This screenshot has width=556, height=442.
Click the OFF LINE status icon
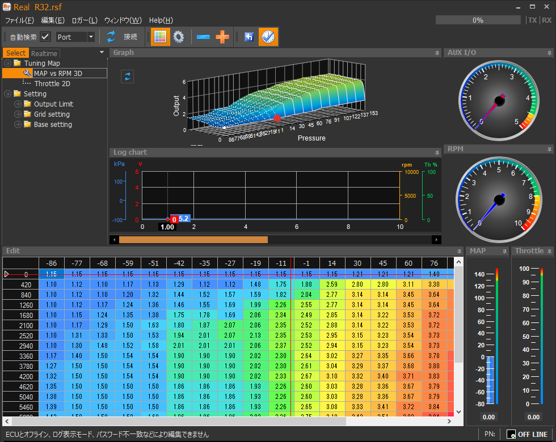tap(511, 434)
